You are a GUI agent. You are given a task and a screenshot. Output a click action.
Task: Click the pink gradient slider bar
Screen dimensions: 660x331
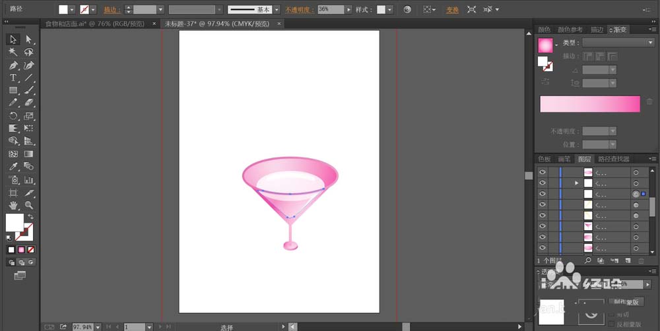tap(589, 104)
